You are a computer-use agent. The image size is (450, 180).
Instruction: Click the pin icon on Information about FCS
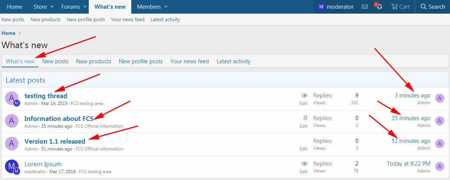[304, 118]
